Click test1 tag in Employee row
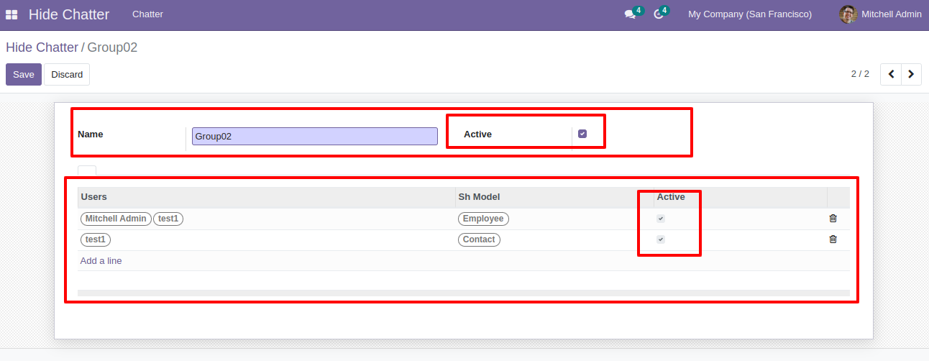This screenshot has width=929, height=361. click(168, 219)
